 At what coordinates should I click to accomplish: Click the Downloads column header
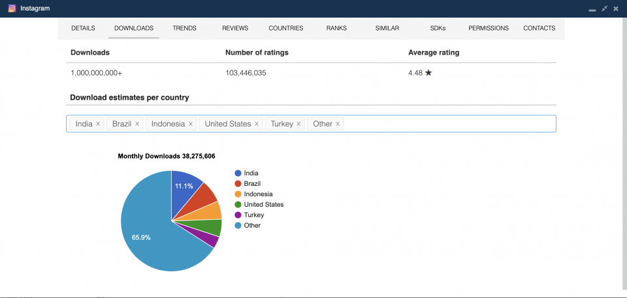[90, 52]
